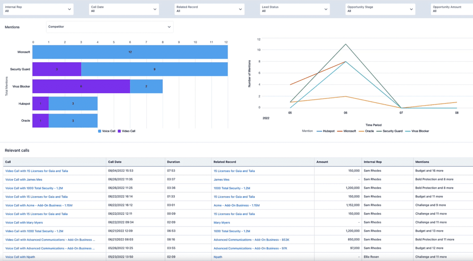Select the Microsoft bar showing 12 mentions
The height and width of the screenshot is (261, 473).
click(130, 52)
